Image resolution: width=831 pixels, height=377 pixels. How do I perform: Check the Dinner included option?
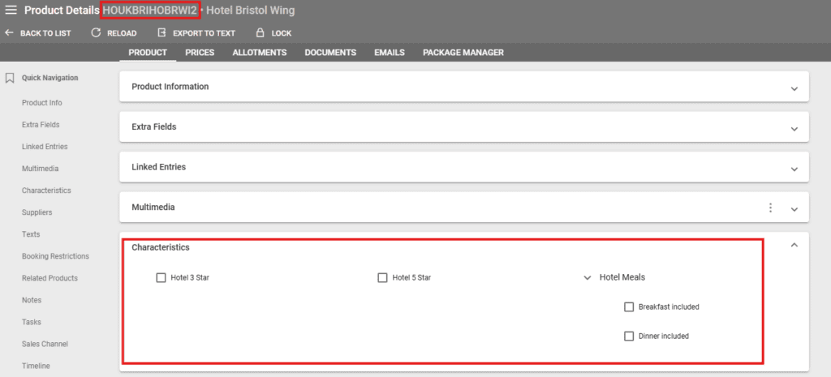coord(629,336)
